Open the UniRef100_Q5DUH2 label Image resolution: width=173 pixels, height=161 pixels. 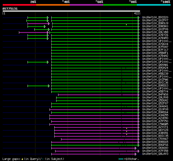(x=155, y=101)
